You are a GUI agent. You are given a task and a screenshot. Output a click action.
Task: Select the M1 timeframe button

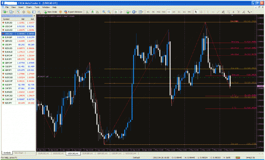pyautogui.click(x=148, y=12)
